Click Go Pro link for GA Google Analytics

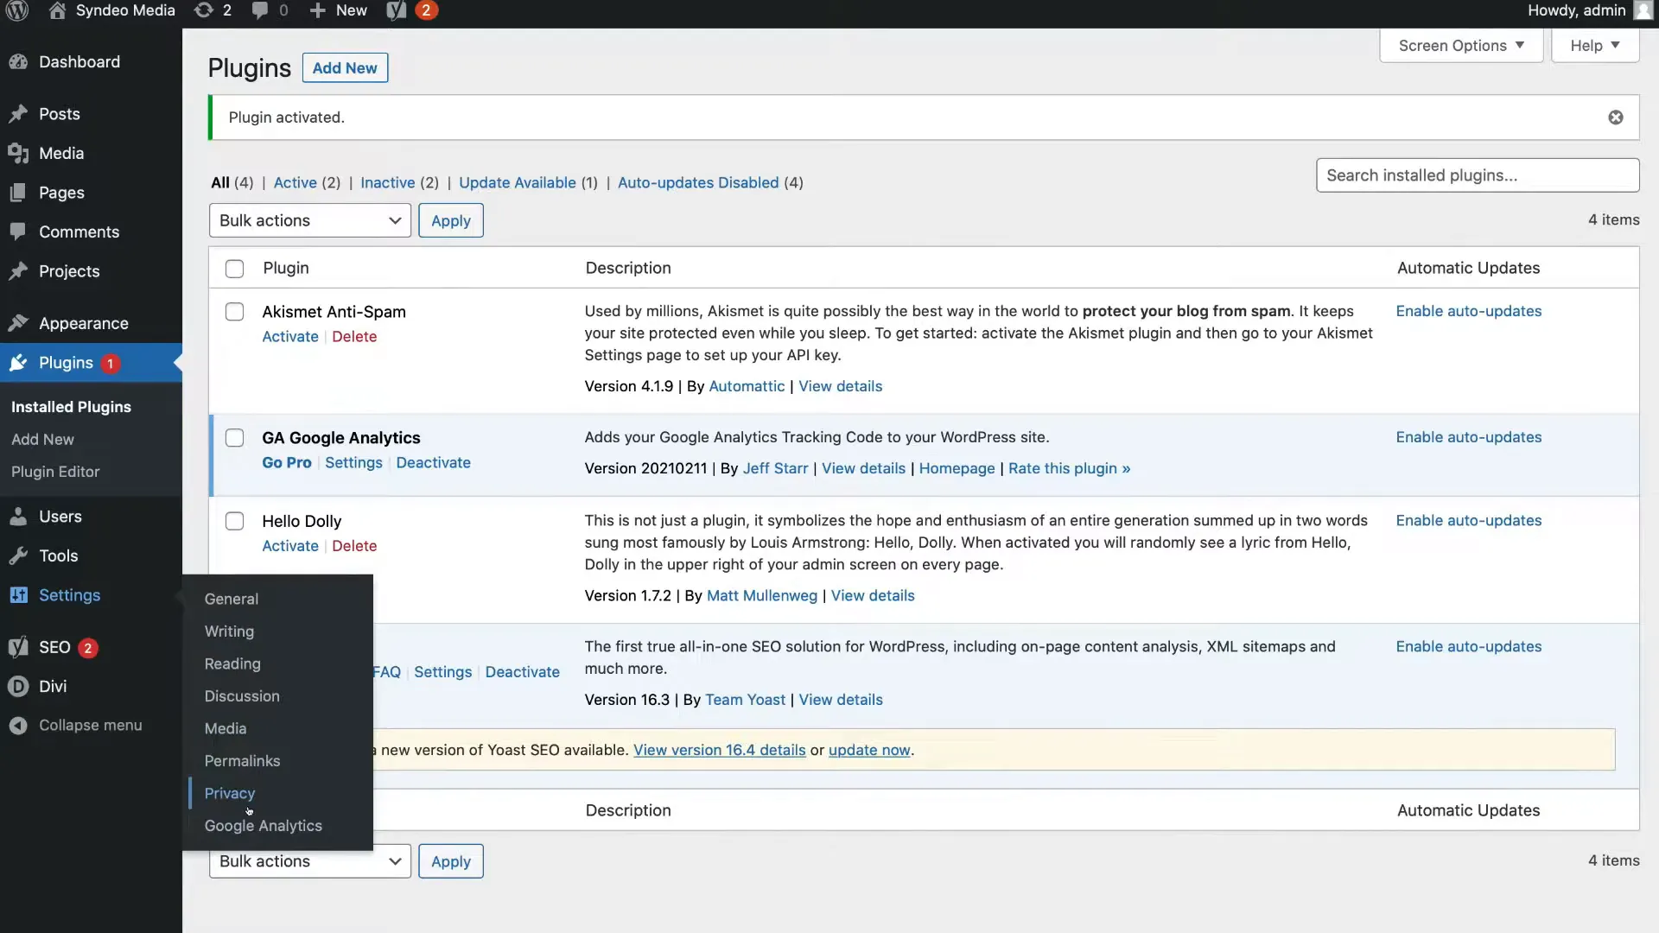pos(287,463)
